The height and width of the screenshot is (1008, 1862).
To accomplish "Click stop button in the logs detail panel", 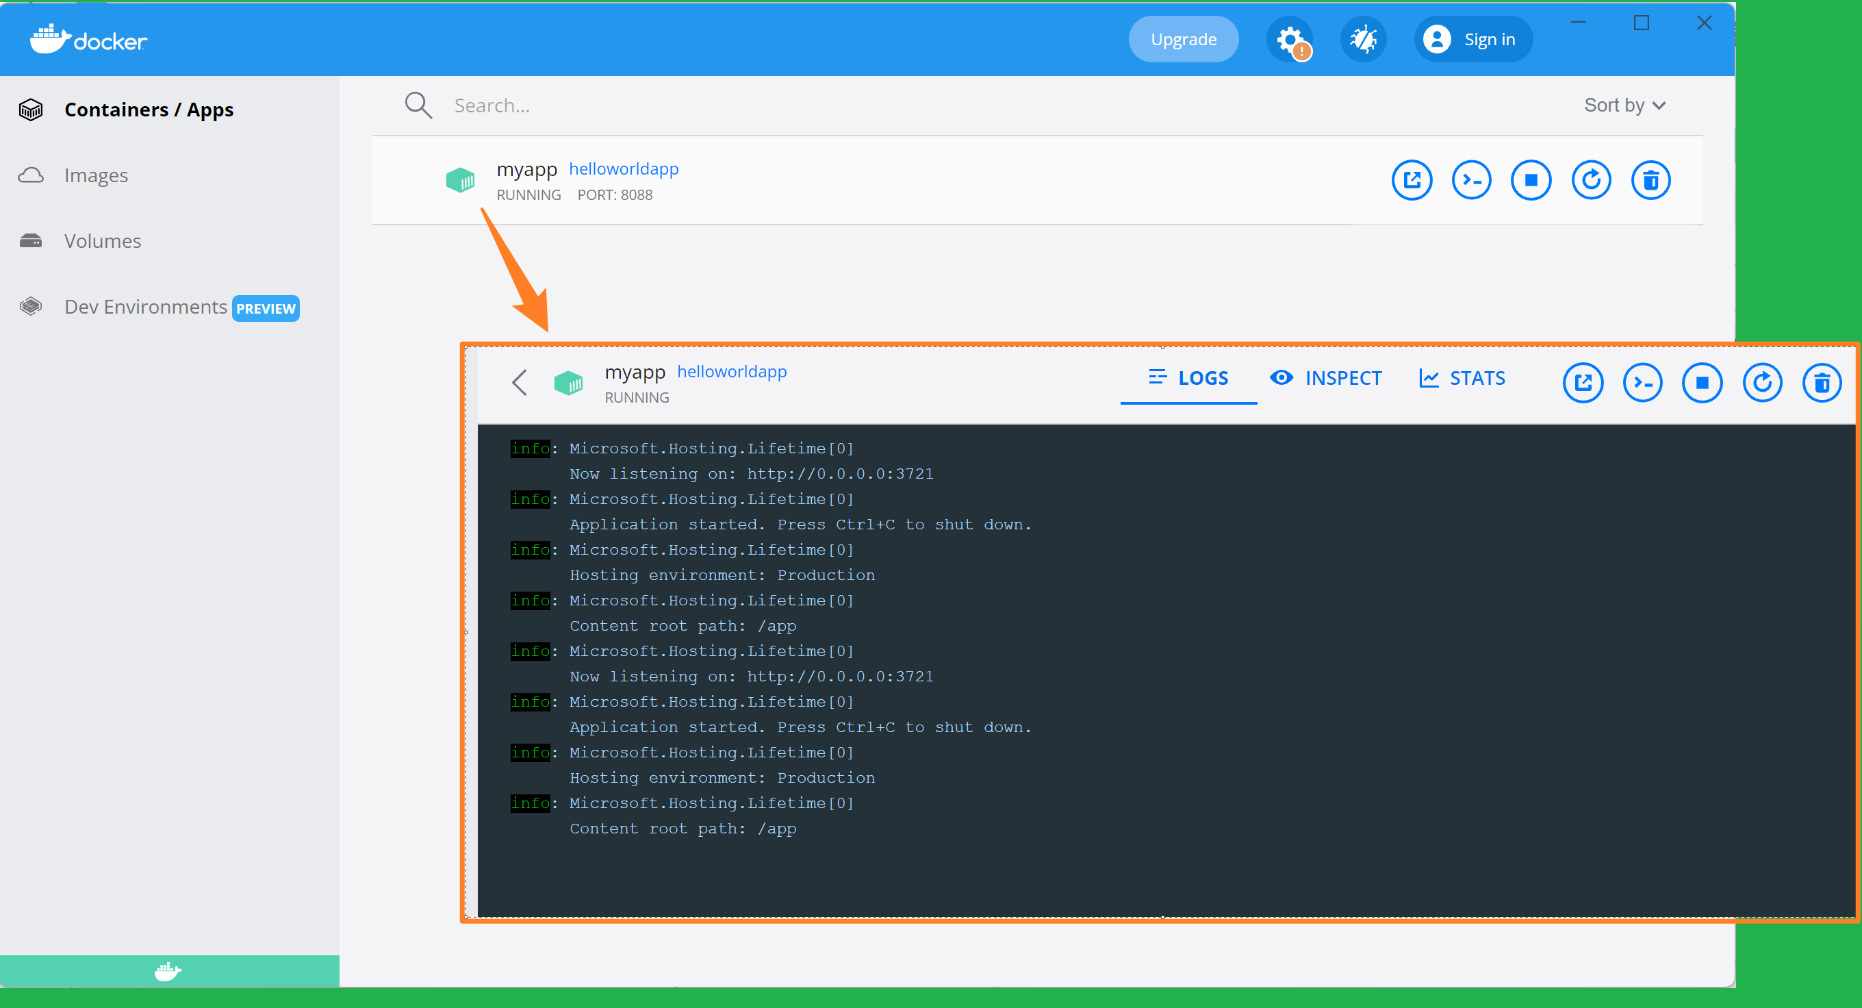I will [1702, 383].
